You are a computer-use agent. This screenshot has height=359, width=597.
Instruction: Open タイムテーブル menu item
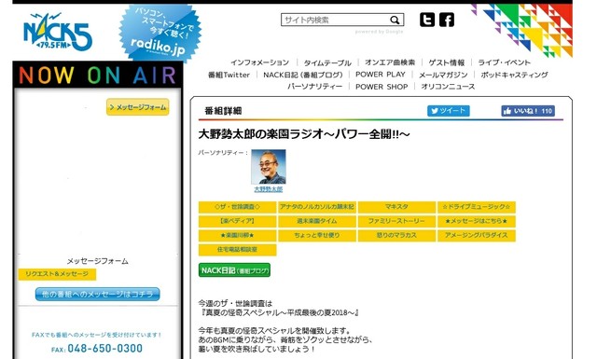click(327, 62)
